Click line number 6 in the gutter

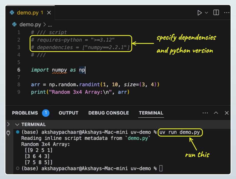[19, 70]
